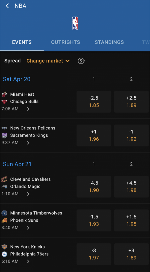The width and height of the screenshot is (150, 272).
Task: Switch to the Standings tab
Action: (109, 42)
